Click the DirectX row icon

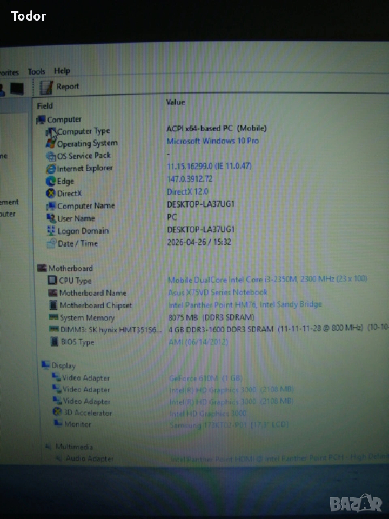tap(51, 194)
